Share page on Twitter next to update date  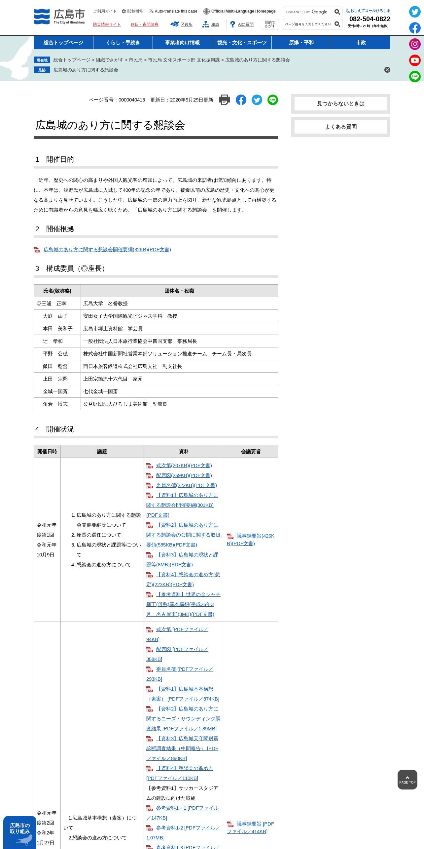tap(257, 100)
